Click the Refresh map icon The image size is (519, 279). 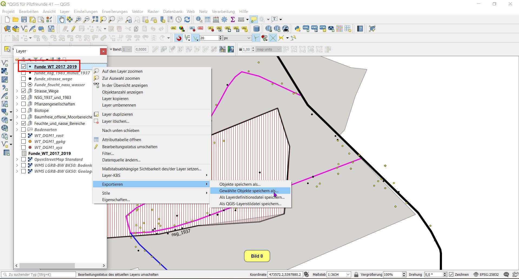coord(187,19)
